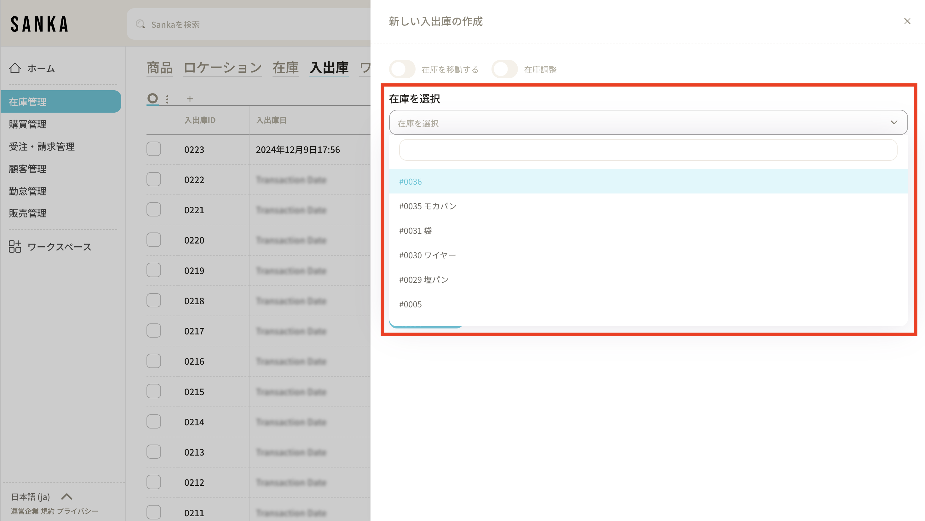
Task: Open the three-dot view options menu
Action: click(167, 99)
